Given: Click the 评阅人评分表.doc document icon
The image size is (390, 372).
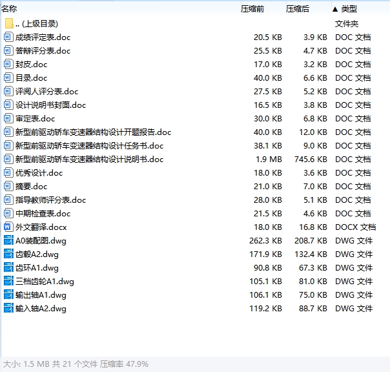Looking at the screenshot, I should pos(8,91).
